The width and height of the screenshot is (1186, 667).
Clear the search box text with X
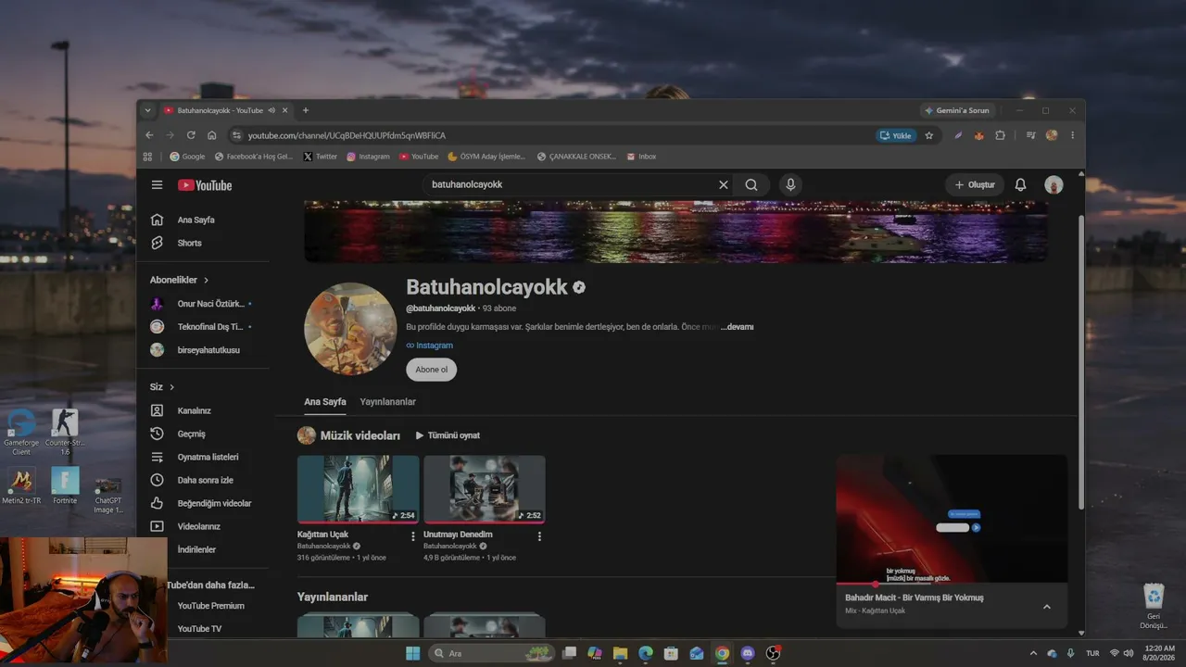(724, 185)
